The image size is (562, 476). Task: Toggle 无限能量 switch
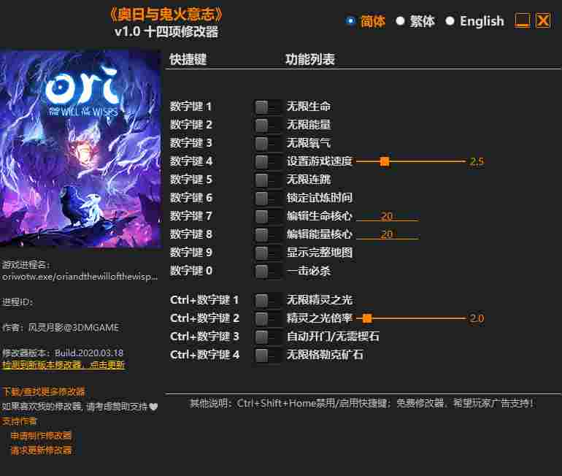[x=267, y=125]
